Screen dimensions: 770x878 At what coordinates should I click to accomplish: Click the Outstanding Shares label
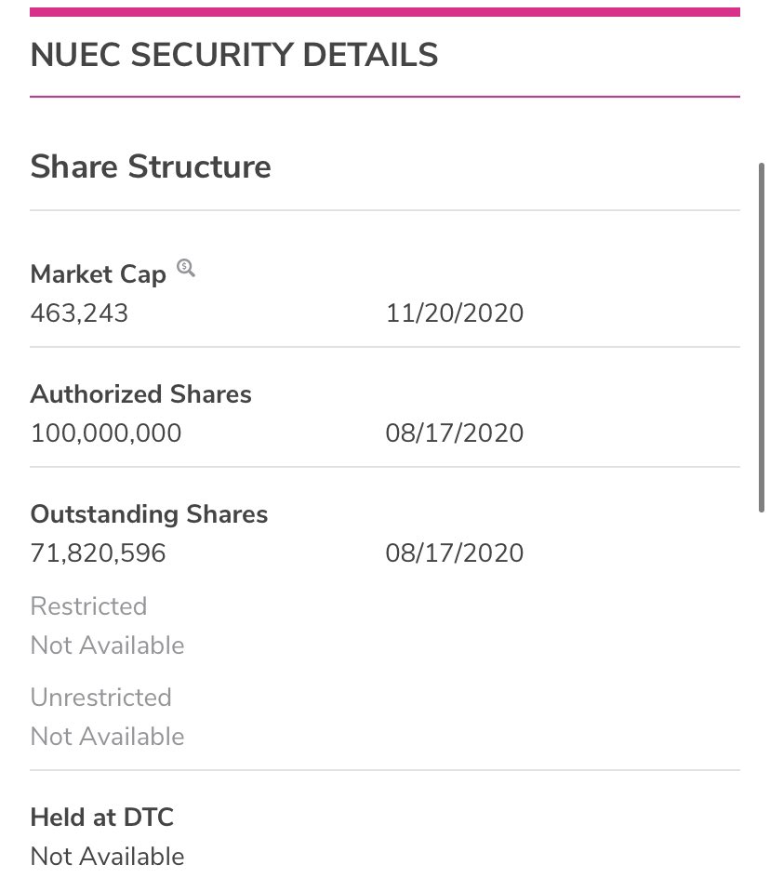coord(149,514)
